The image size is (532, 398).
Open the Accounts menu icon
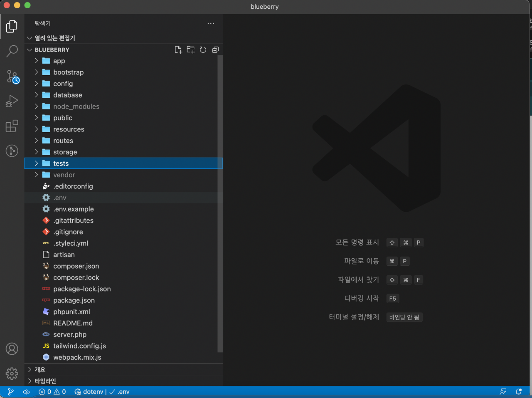tap(12, 349)
